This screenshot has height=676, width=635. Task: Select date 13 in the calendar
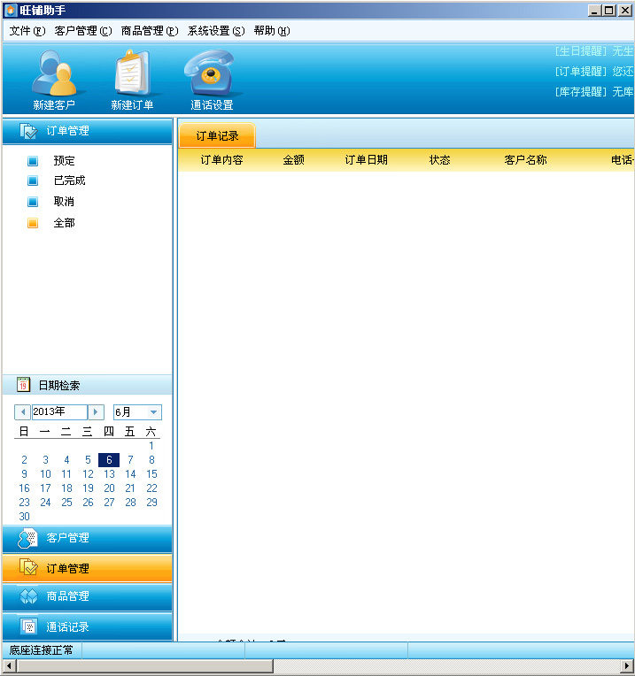pos(109,474)
